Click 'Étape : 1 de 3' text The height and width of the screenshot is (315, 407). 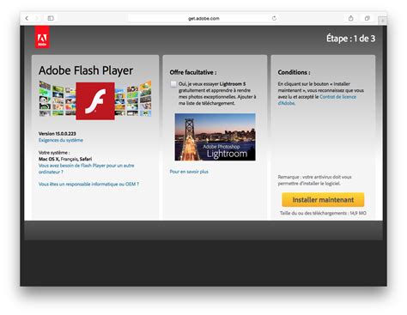coord(350,39)
